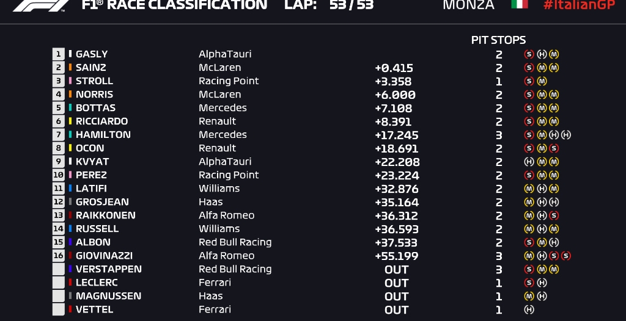Click the Italian flag icon

520,4
